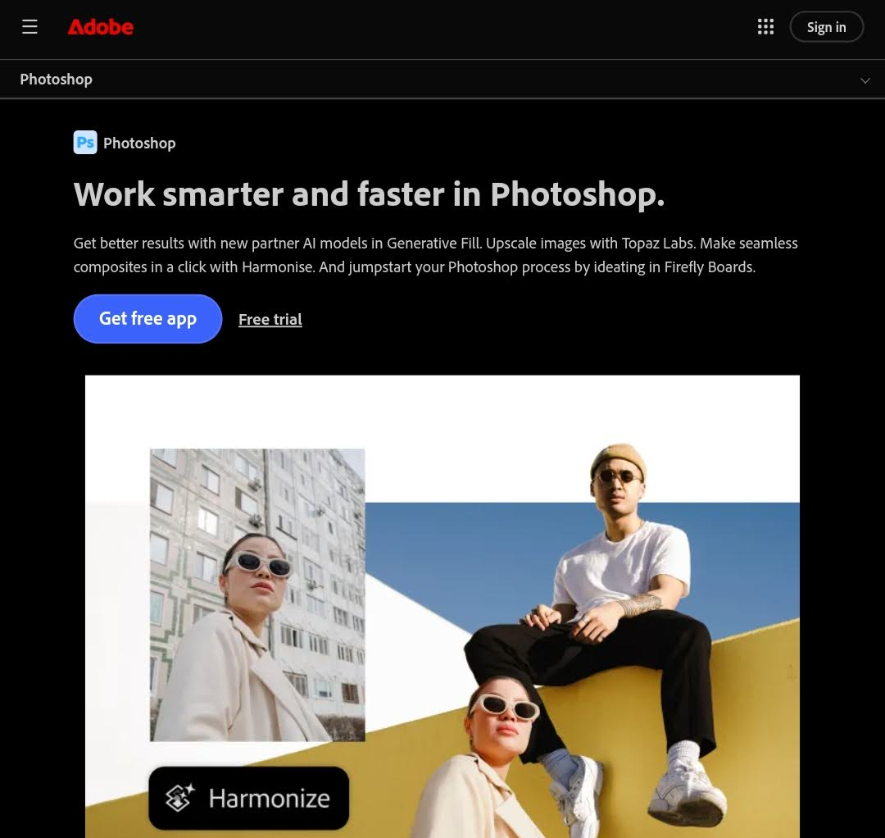Follow the Free trial link
The width and height of the screenshot is (885, 838).
[270, 319]
